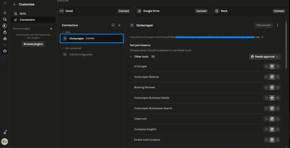Viewport: 290px width, 148px height.
Task: Set Outscraper Balance to needs approval
Action: 272,77
